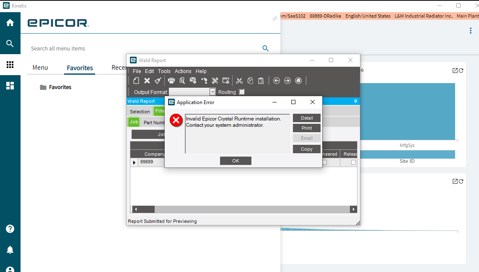
Task: Click the three-dot overflow menu icon
Action: click(x=471, y=31)
